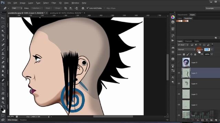Select the Lasso tool

tap(3, 27)
